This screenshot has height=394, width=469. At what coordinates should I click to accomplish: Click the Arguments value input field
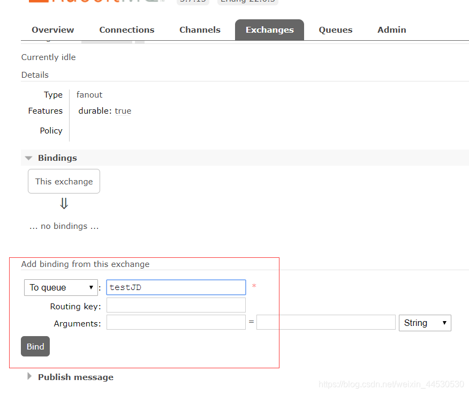coord(326,322)
